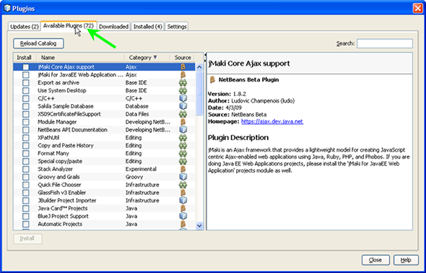Click the Reload Catalog button
The width and height of the screenshot is (426, 273).
pyautogui.click(x=38, y=43)
